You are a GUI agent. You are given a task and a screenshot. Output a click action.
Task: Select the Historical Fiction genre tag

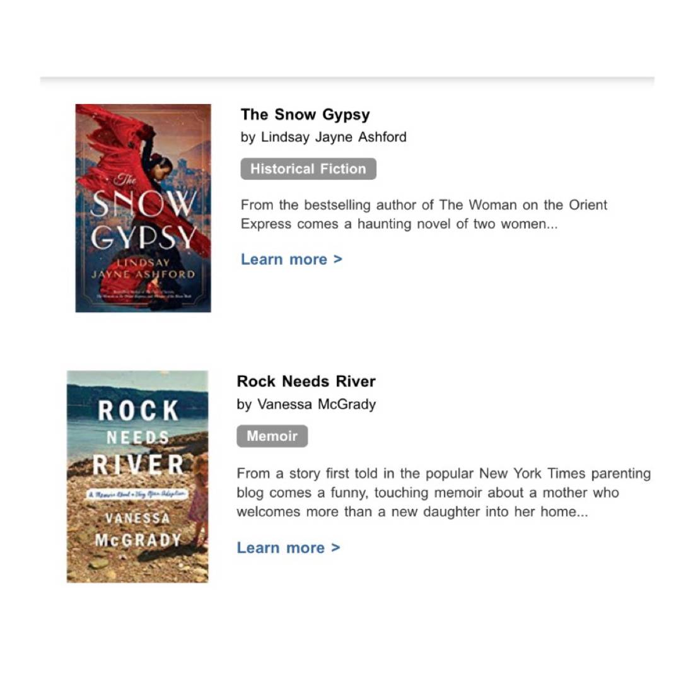308,168
